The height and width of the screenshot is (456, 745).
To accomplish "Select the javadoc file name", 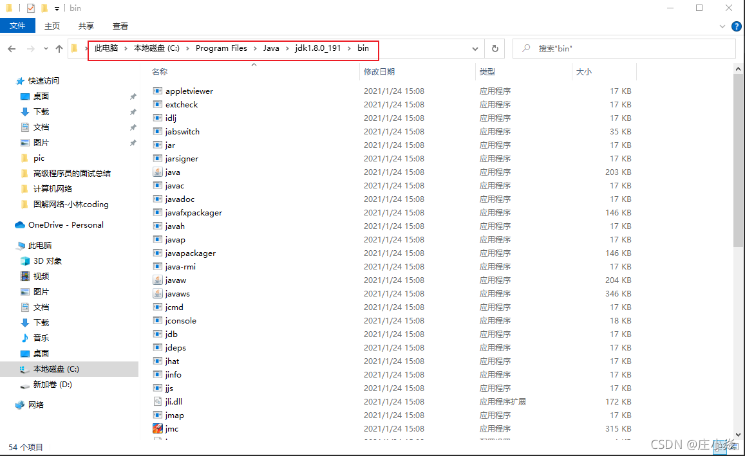I will point(180,199).
